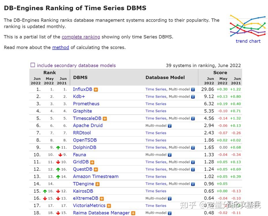268x216 pixels.
Task: Open the OpenTSDB system link
Action: pyautogui.click(x=85, y=140)
